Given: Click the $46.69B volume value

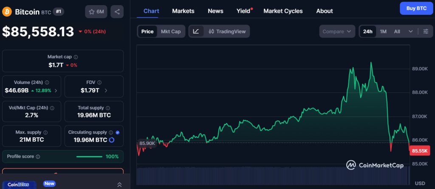Looking at the screenshot, I should 17,91.
